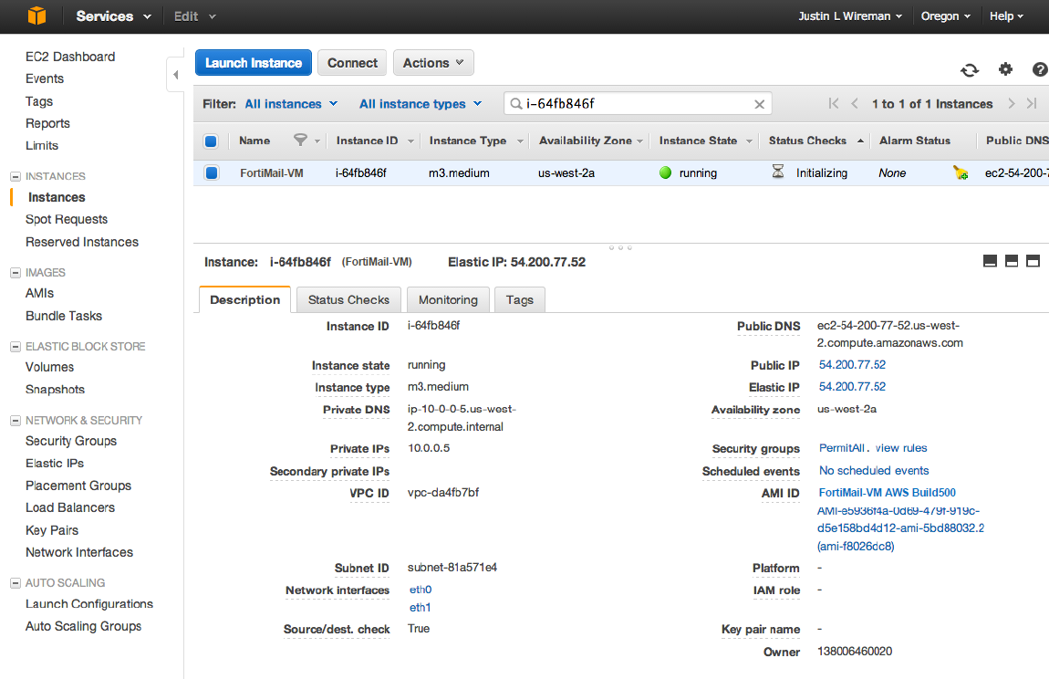Go to next page of instances

[1012, 104]
